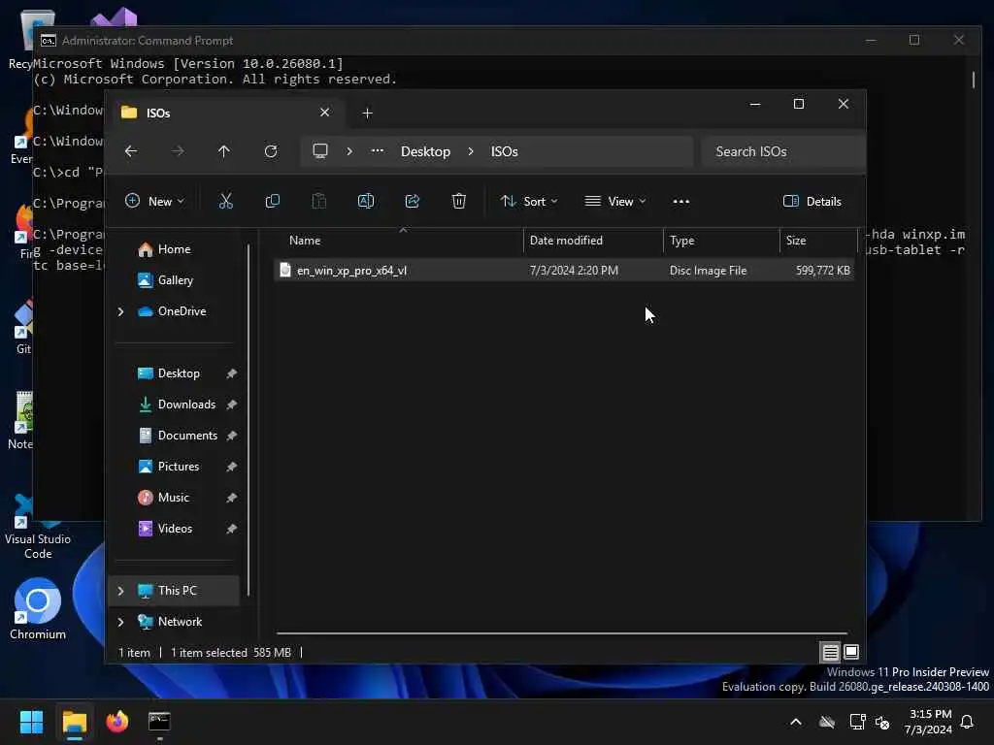The width and height of the screenshot is (994, 745).
Task: Expand This PC tree node
Action: [121, 591]
